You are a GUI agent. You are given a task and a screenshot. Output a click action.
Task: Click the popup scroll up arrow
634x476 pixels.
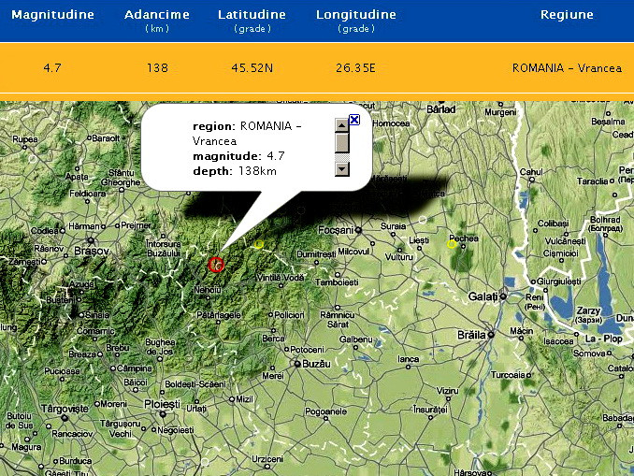[342, 125]
